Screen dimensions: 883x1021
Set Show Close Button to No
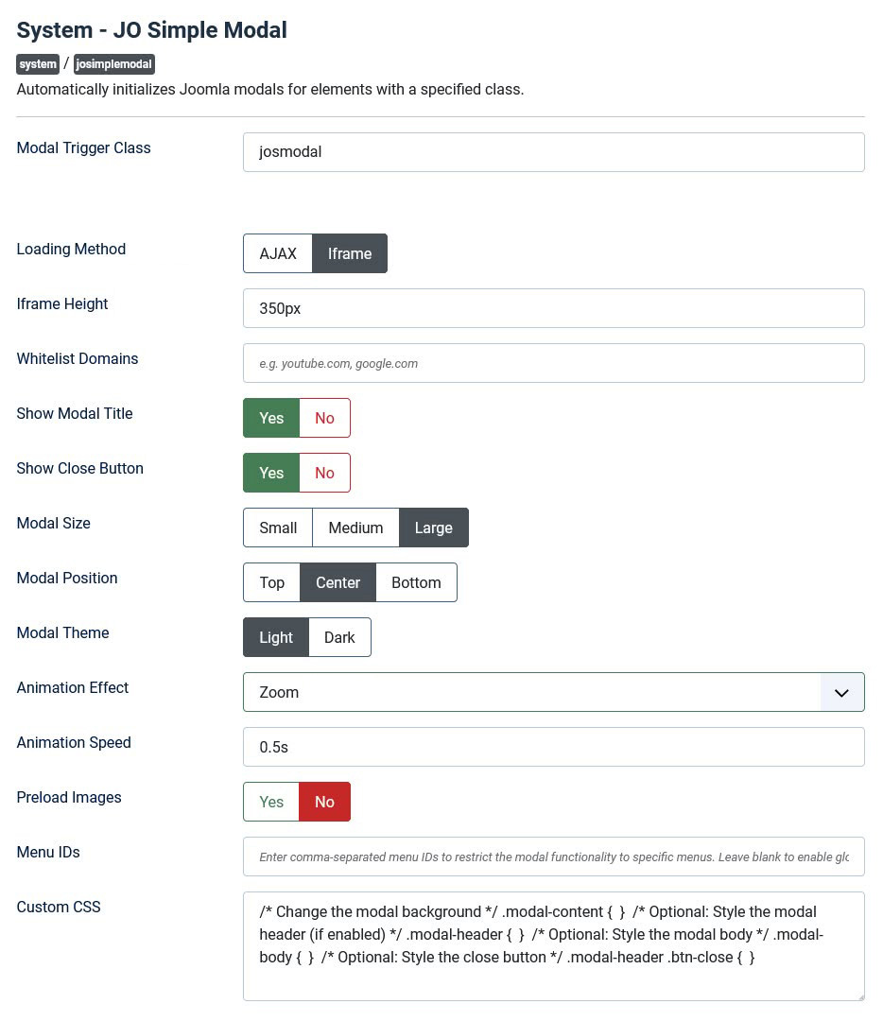pyautogui.click(x=324, y=473)
